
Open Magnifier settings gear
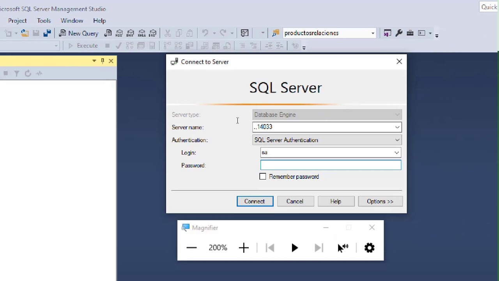coord(369,248)
